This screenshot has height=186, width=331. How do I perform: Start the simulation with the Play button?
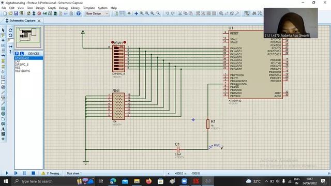coord(7,173)
